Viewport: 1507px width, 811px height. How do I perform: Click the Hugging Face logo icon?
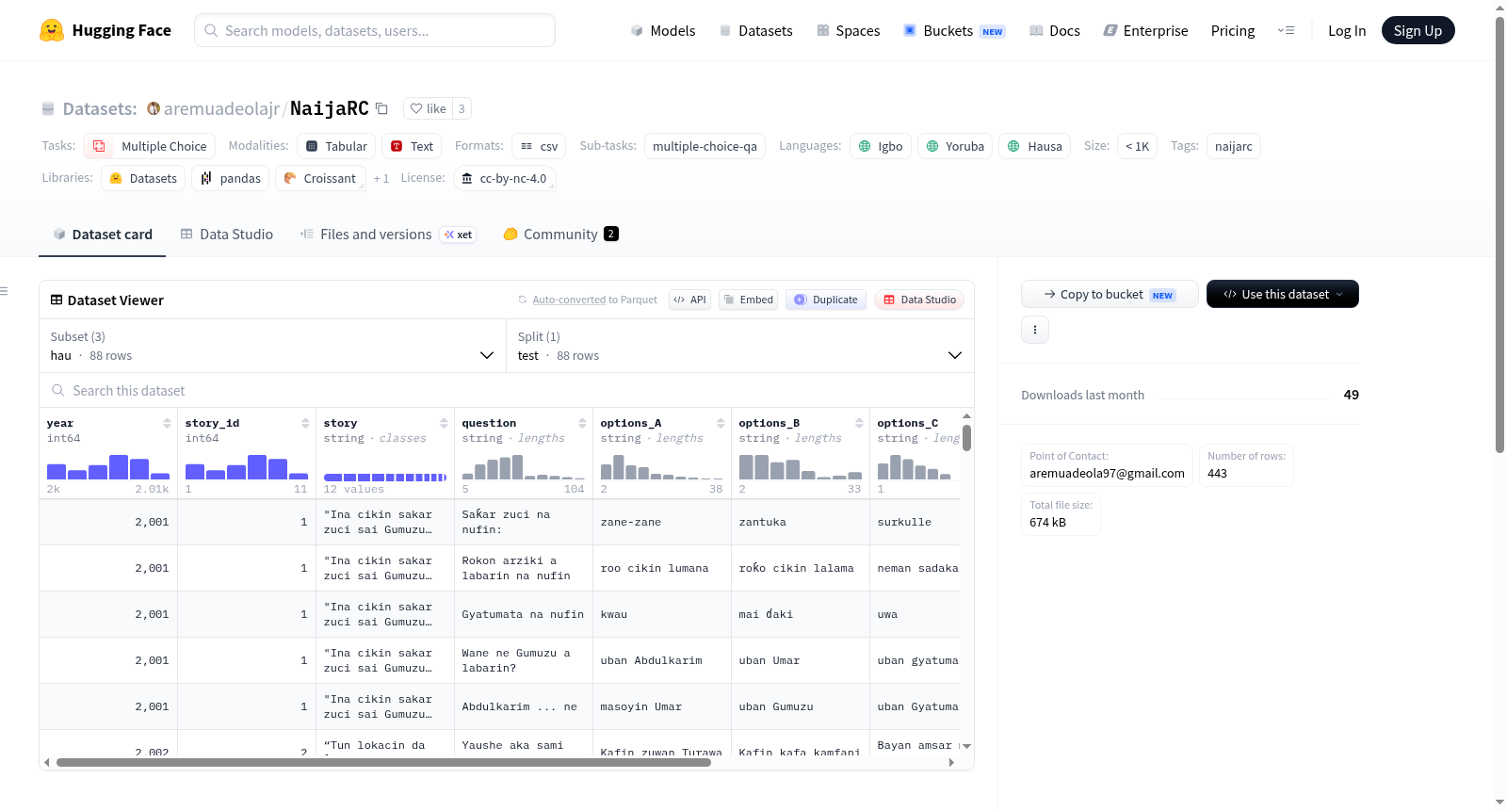pos(52,30)
